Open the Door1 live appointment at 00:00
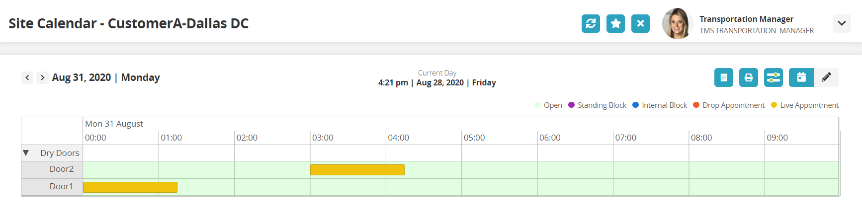The image size is (862, 222). point(130,187)
